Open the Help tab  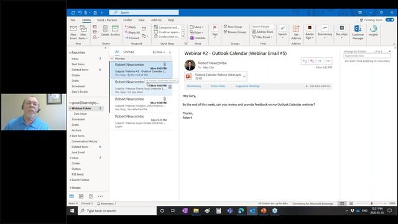[x=171, y=20]
